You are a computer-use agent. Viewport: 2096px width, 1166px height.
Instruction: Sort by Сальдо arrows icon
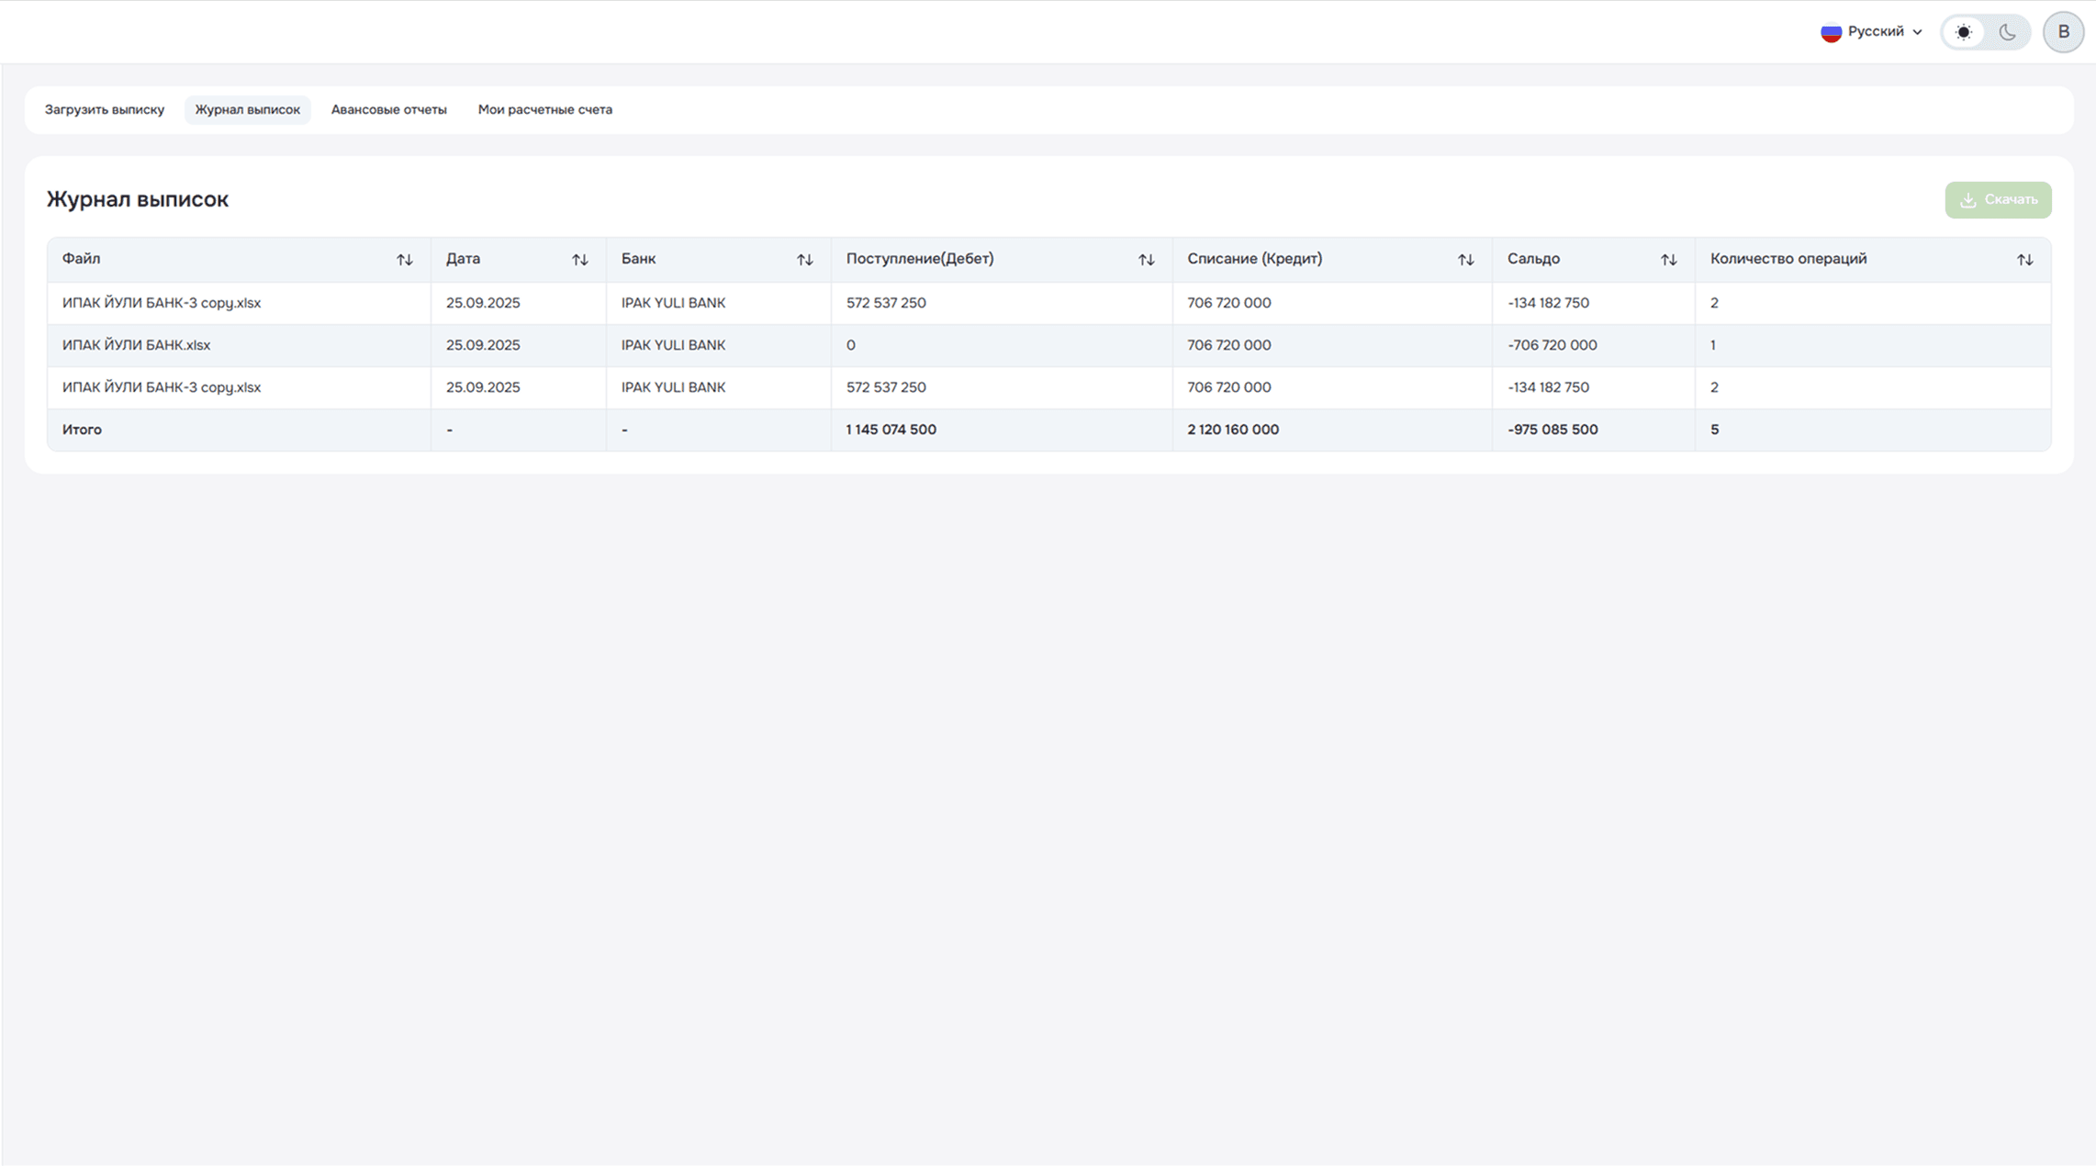click(1668, 260)
